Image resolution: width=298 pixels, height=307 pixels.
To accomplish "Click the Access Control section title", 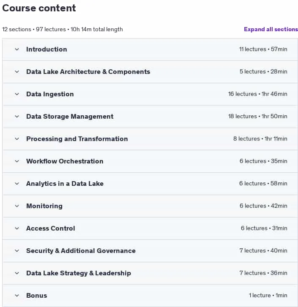I will click(51, 228).
